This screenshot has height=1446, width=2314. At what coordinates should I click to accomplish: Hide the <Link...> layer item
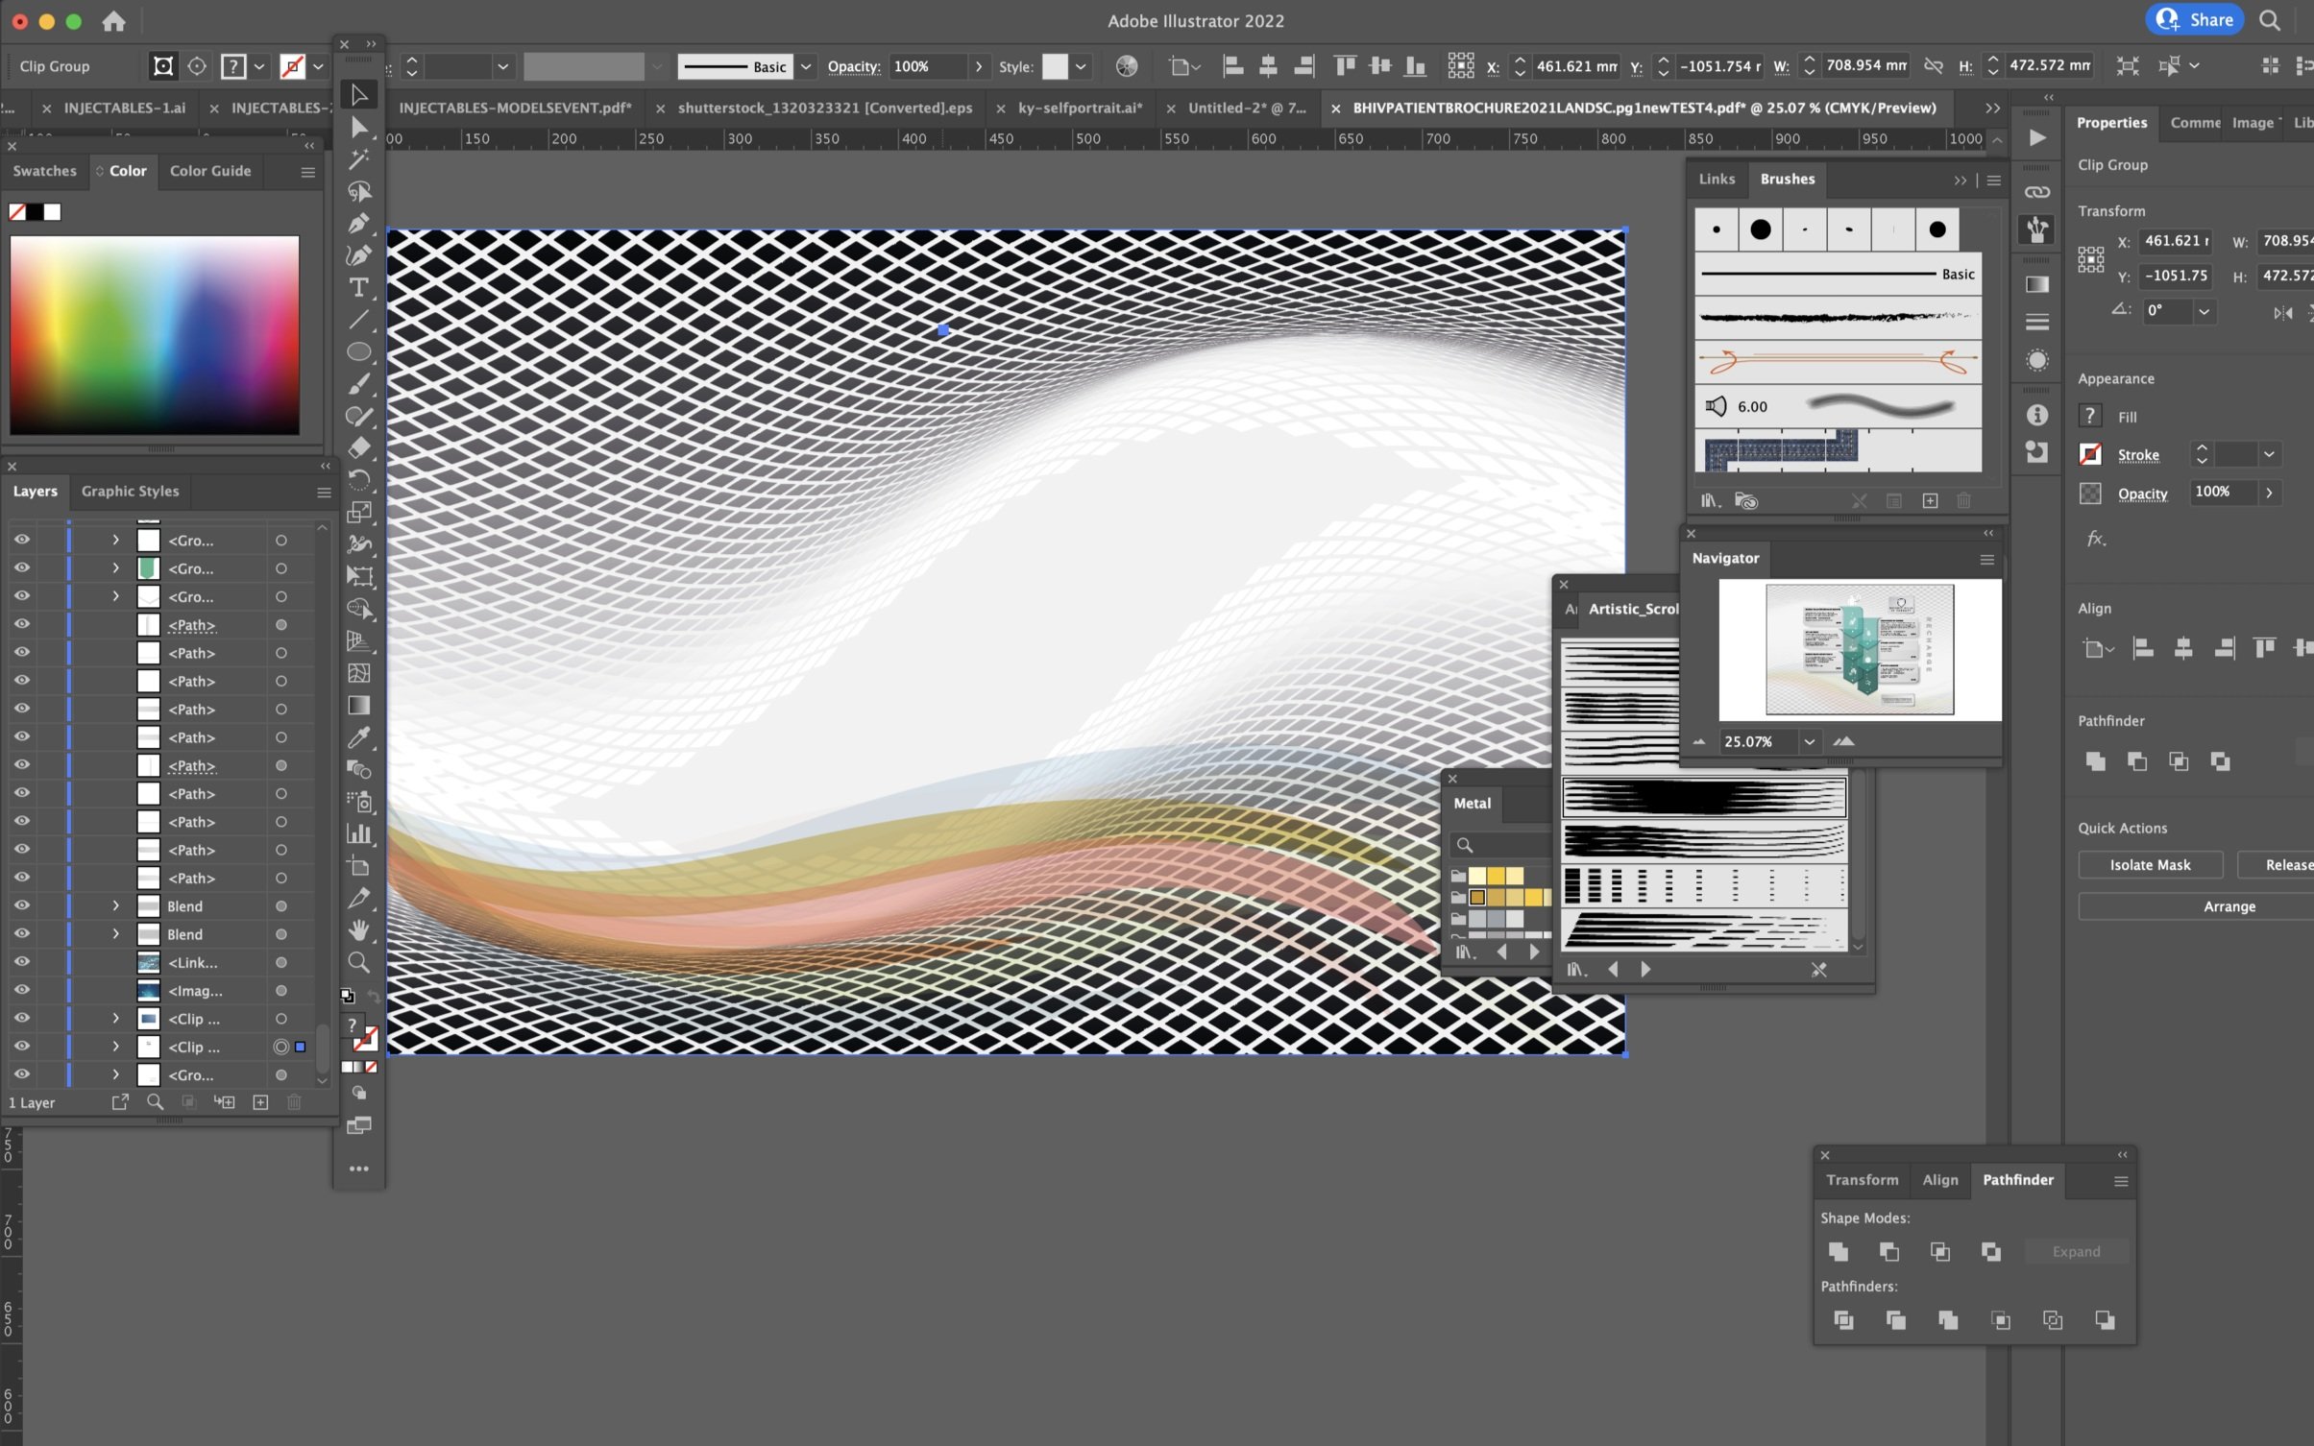pyautogui.click(x=21, y=962)
